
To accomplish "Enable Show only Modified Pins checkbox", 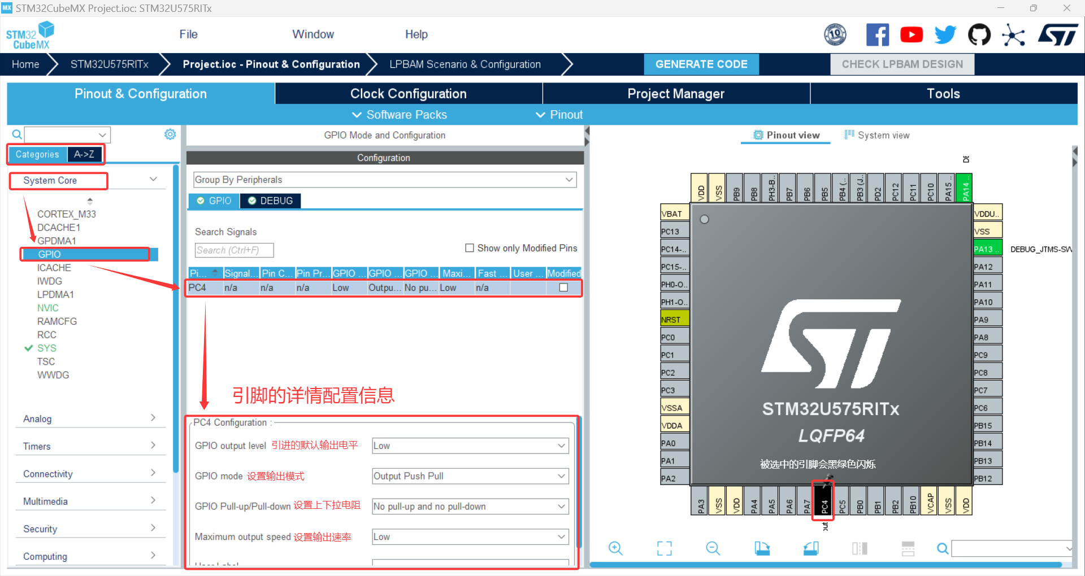I will point(470,248).
